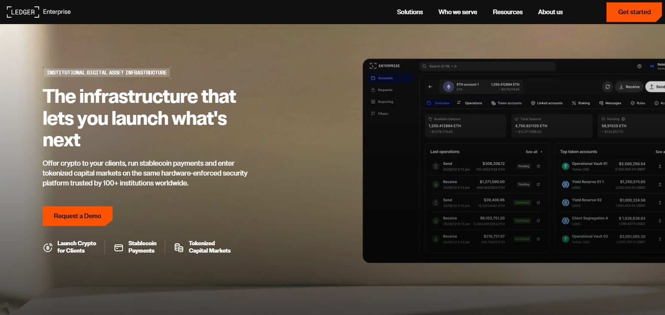Click the chevron next to See all
Viewport: 665px width, 315px height.
(x=542, y=152)
